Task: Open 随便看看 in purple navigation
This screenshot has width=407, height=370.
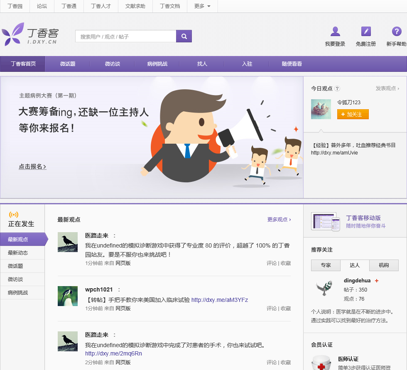Action: [292, 64]
